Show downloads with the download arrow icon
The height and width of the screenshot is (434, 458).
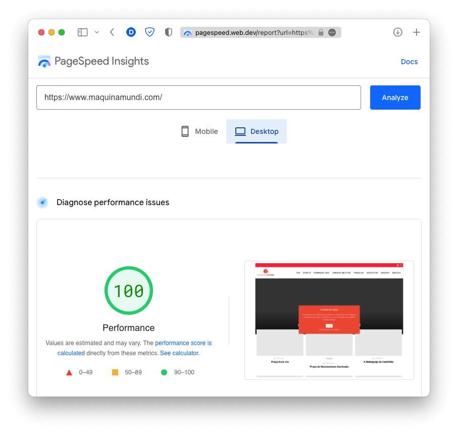coord(398,32)
